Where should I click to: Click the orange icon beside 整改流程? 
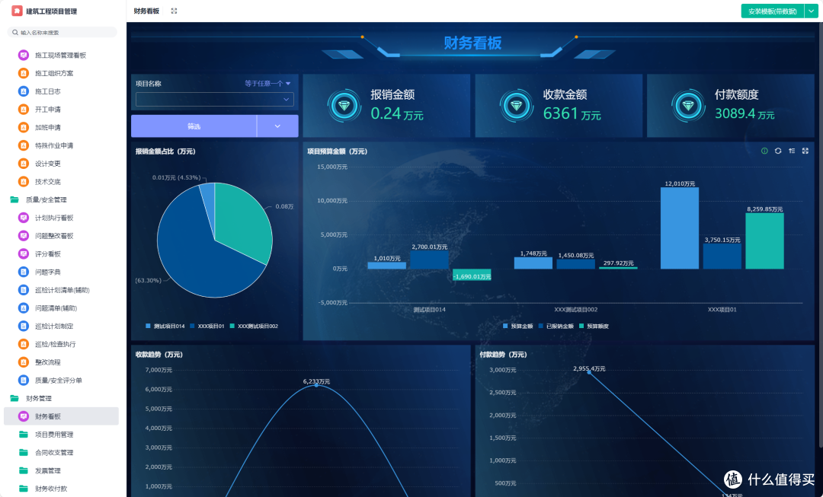(23, 362)
